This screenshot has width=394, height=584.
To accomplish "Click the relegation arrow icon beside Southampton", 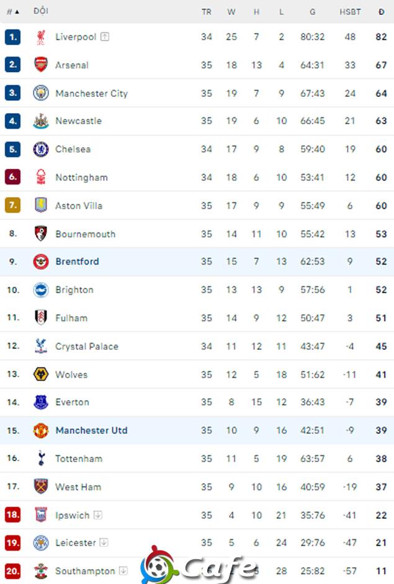I will (x=123, y=570).
